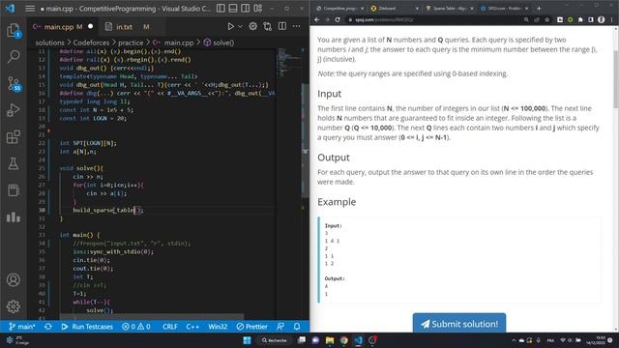
Task: Click the gear icon in editor toolbar
Action: 252,26
